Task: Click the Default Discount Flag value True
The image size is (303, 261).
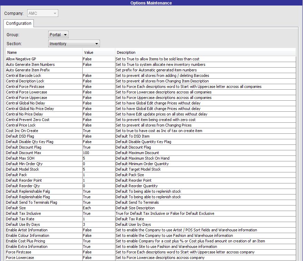Action: coord(99,147)
